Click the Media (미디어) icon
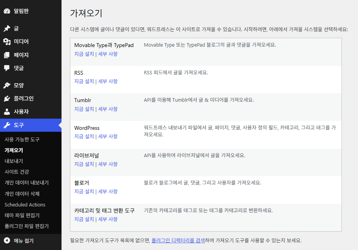The image size is (358, 250). pos(7,42)
